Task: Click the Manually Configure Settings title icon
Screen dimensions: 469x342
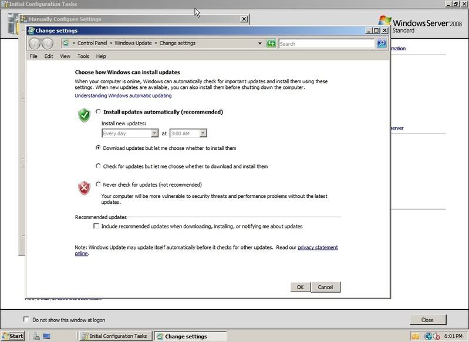Action: (x=23, y=19)
